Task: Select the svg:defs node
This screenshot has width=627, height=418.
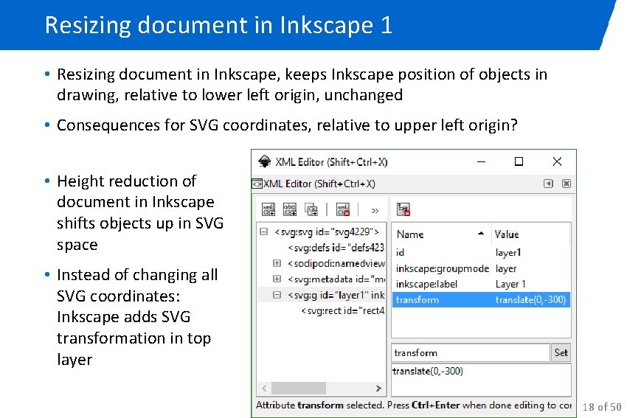Action: [x=336, y=248]
